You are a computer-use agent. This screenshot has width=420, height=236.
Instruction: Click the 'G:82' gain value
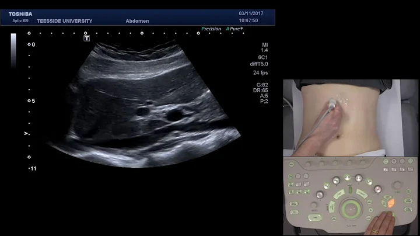pyautogui.click(x=262, y=85)
